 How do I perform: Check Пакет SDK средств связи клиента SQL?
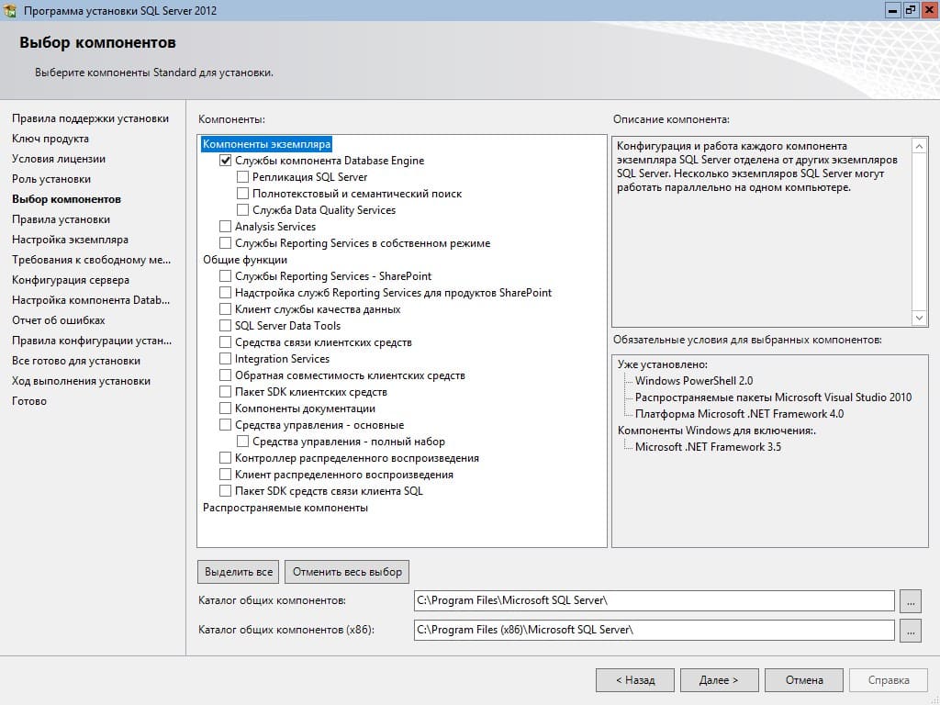pyautogui.click(x=226, y=490)
